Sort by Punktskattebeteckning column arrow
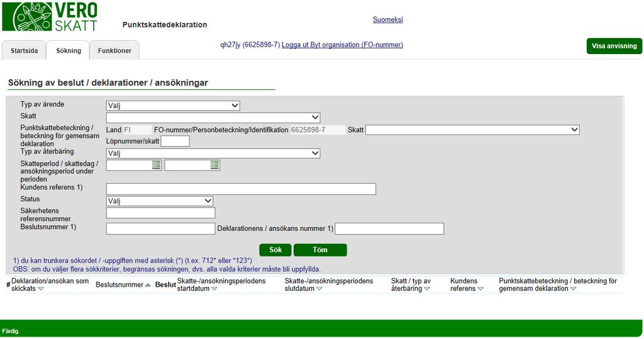 tap(574, 289)
